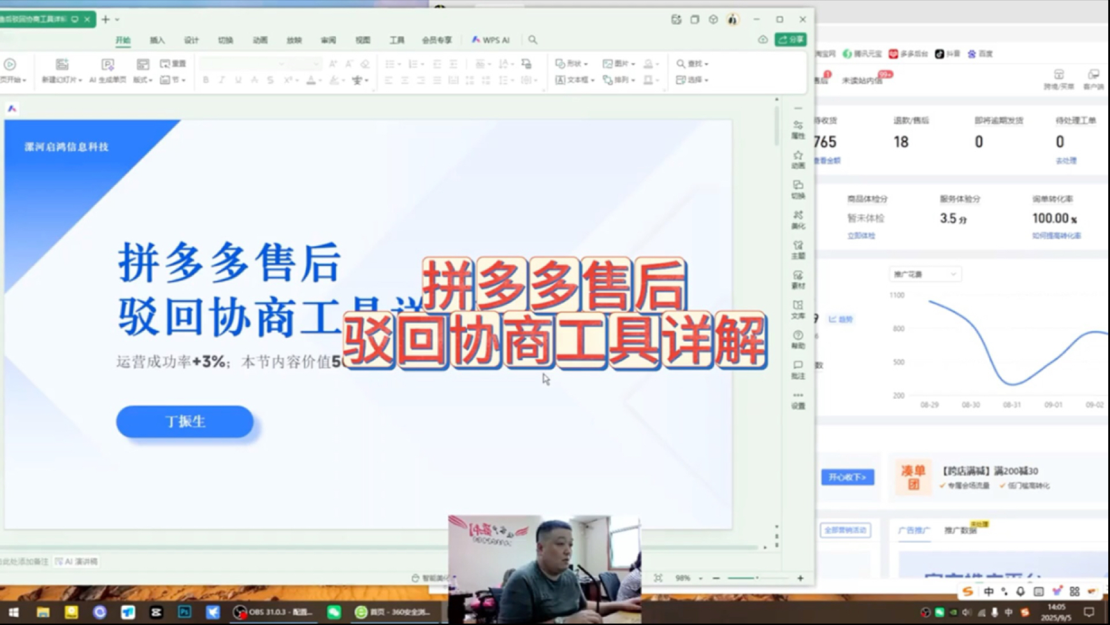Open the 文库 library panel in WPS sidebar
The height and width of the screenshot is (625, 1110).
click(798, 309)
